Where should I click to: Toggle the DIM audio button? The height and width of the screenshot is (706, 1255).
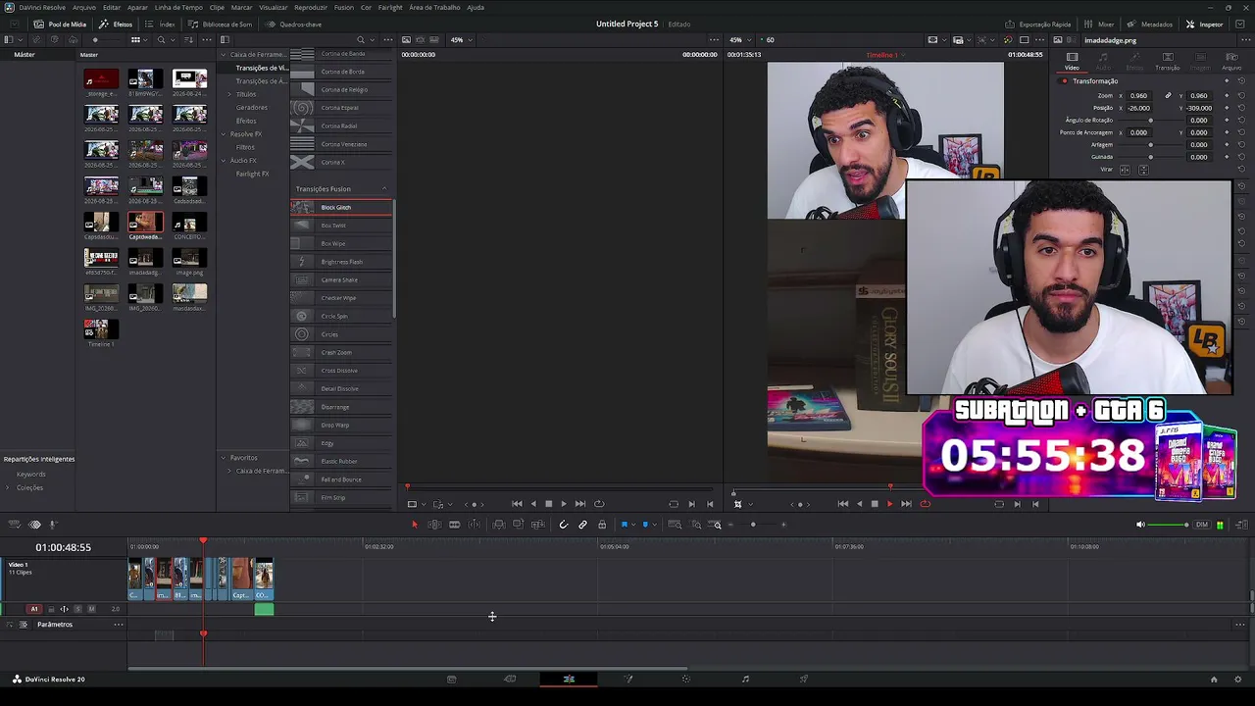pos(1202,525)
